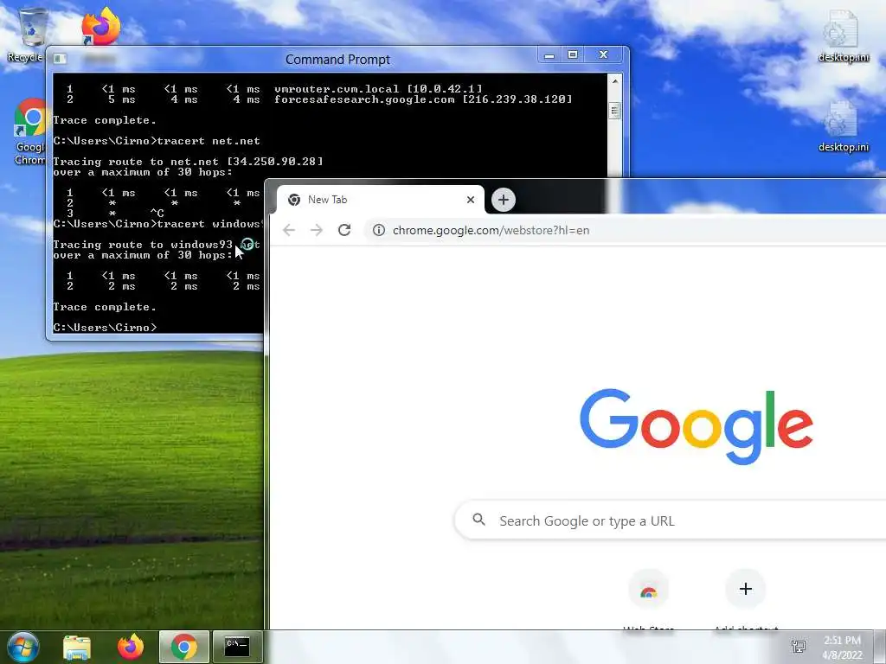Click the first 'Trace complete.' text
This screenshot has width=886, height=664.
point(105,120)
